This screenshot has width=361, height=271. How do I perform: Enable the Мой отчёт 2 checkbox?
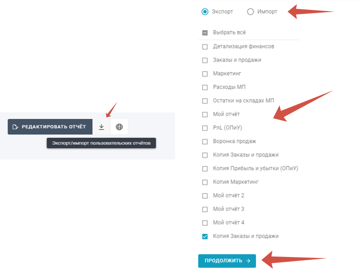pyautogui.click(x=205, y=196)
